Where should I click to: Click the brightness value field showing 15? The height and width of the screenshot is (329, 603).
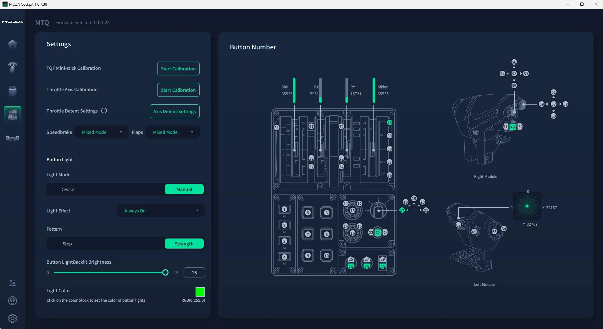194,272
